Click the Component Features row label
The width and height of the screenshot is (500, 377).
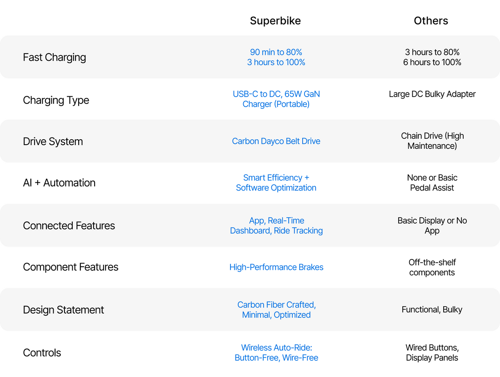70,267
